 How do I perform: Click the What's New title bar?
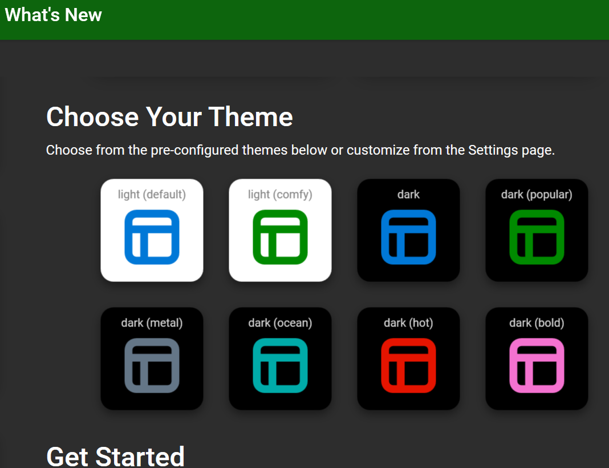pos(54,15)
